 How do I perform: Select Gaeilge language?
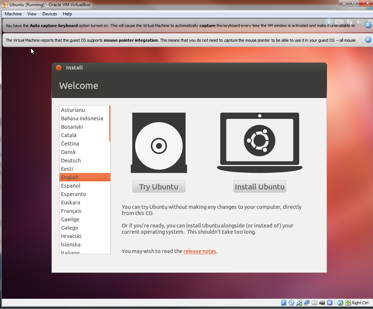(84, 219)
